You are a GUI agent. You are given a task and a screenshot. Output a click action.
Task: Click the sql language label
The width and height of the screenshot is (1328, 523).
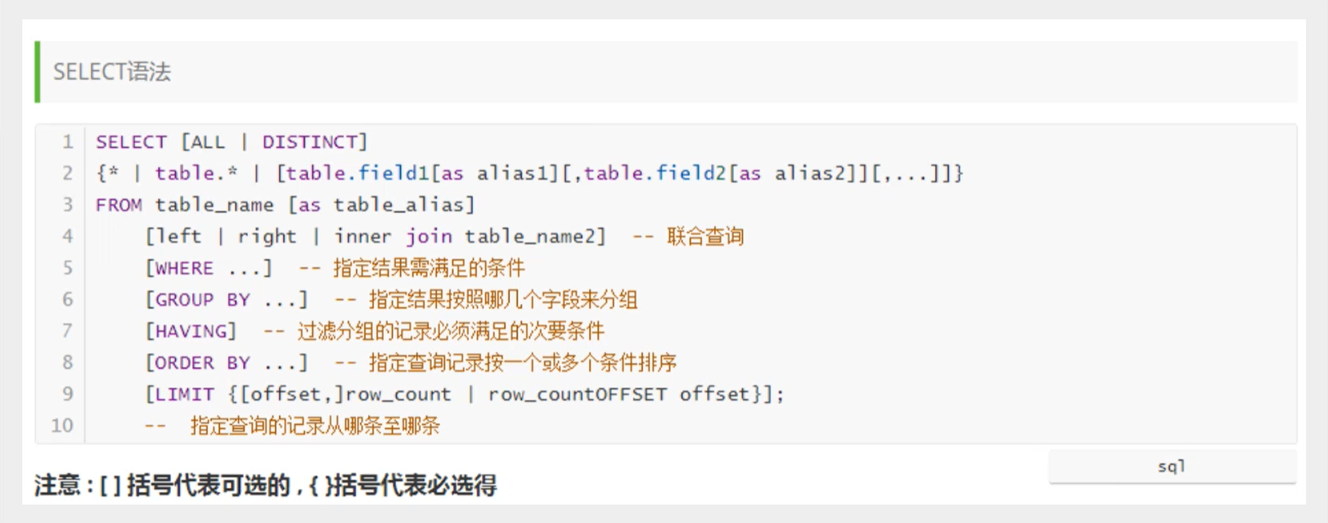(1172, 467)
